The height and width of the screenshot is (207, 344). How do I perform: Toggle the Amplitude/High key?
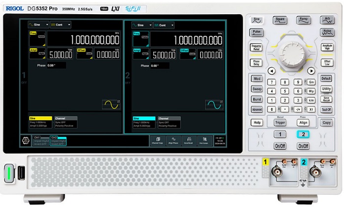(x=327, y=47)
